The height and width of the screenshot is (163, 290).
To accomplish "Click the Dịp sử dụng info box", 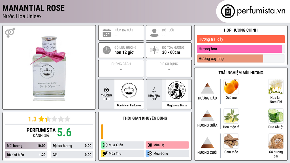I will point(169,68).
